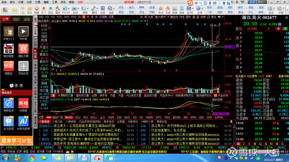Viewport: 289px width, 162px height.
Task: Click the 板块 toolbar button
Action: pyautogui.click(x=210, y=7)
